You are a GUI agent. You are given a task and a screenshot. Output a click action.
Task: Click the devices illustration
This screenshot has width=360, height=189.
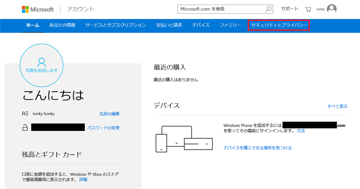[184, 139]
